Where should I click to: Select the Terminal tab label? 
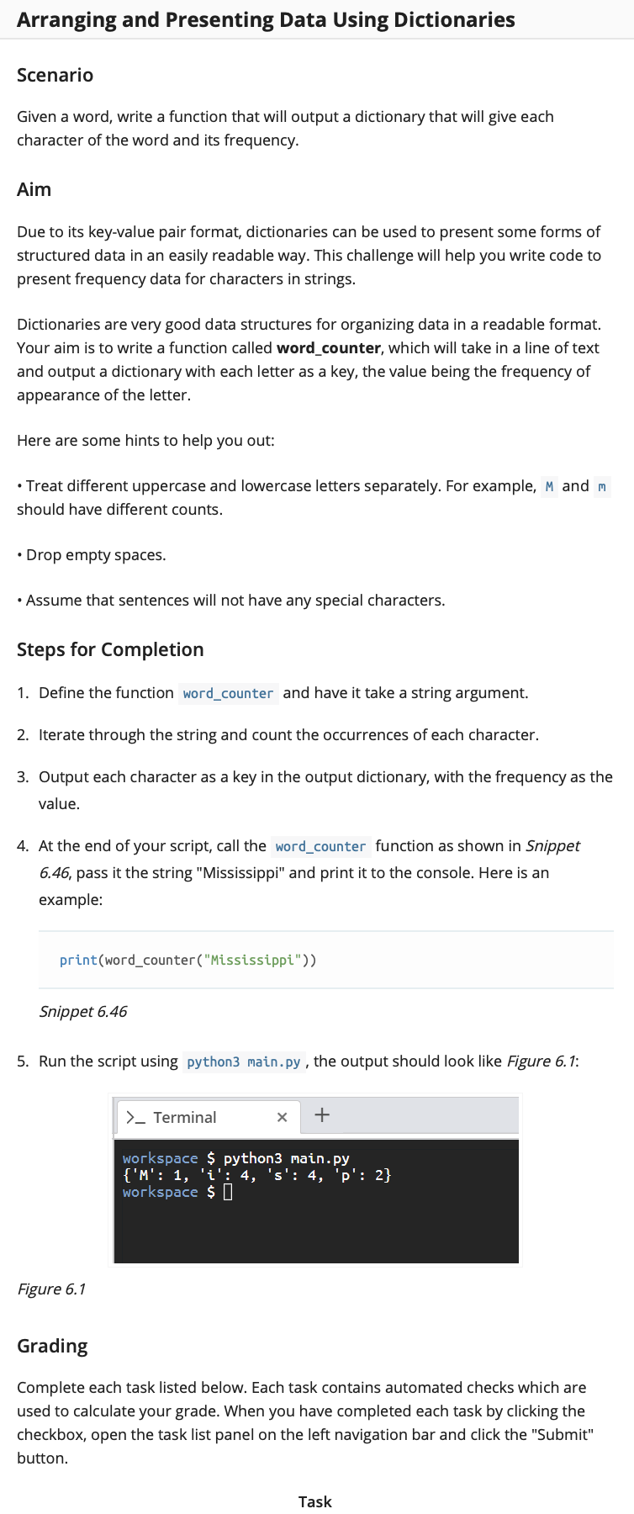pos(185,1117)
